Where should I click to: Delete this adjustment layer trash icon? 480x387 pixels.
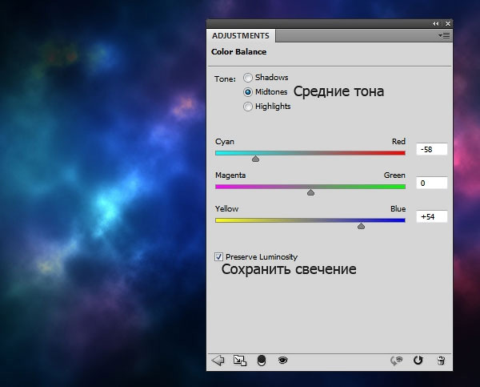click(x=441, y=361)
